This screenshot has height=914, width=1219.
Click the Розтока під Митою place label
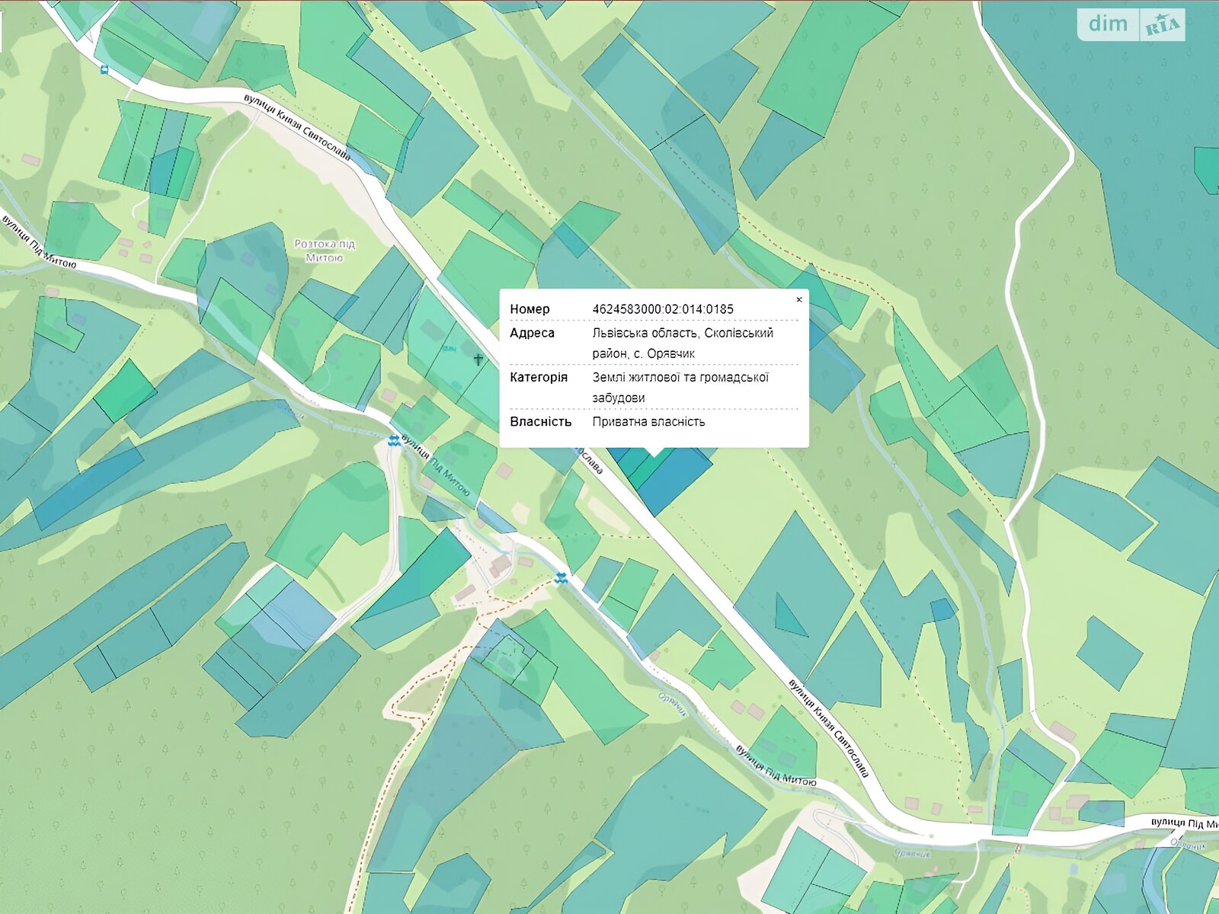point(325,251)
